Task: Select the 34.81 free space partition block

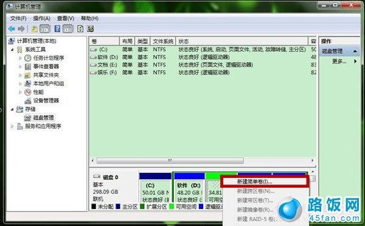Action: click(x=214, y=188)
